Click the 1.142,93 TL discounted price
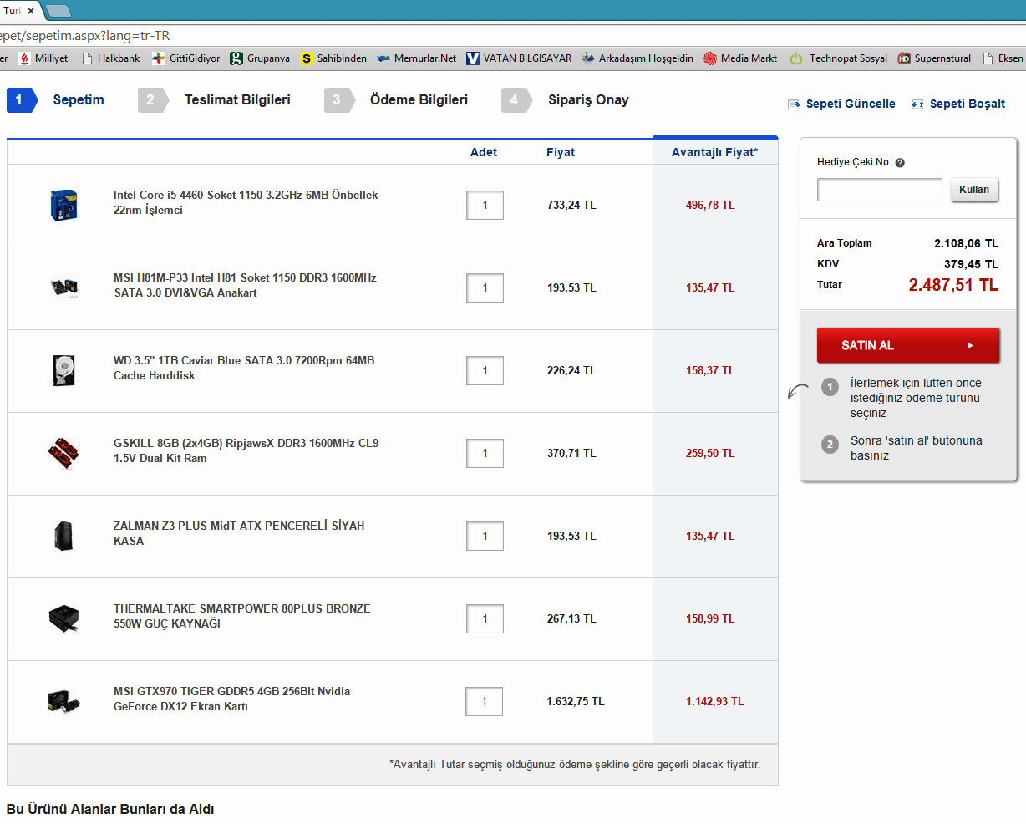This screenshot has height=824, width=1026. click(x=714, y=701)
